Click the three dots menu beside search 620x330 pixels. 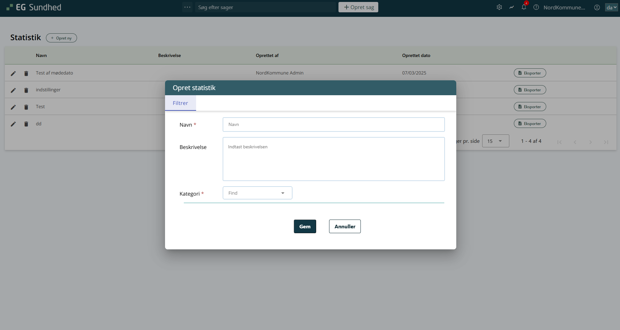click(187, 7)
